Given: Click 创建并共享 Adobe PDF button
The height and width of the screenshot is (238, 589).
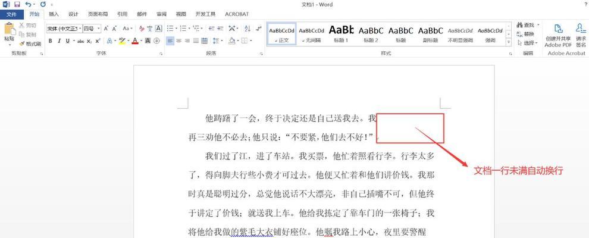Looking at the screenshot, I should (x=558, y=35).
